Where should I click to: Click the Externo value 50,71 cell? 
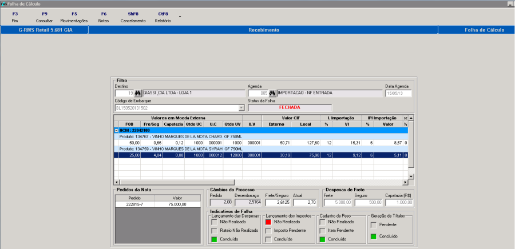tap(276, 143)
